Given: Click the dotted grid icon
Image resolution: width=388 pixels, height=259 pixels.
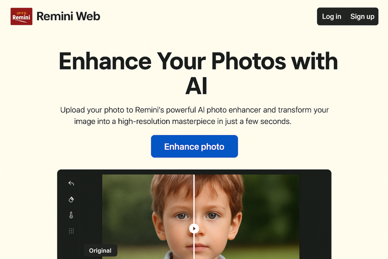Looking at the screenshot, I should [x=71, y=231].
